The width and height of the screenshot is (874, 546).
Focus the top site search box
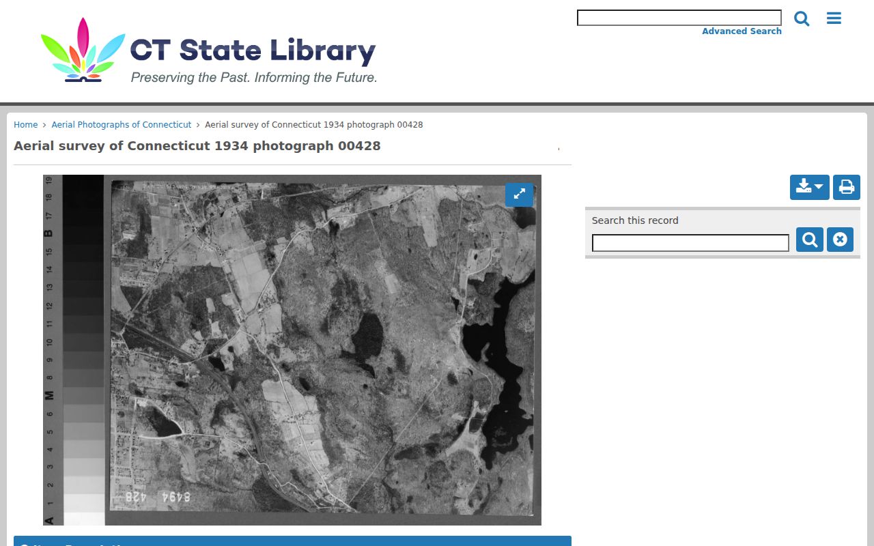[x=679, y=18]
